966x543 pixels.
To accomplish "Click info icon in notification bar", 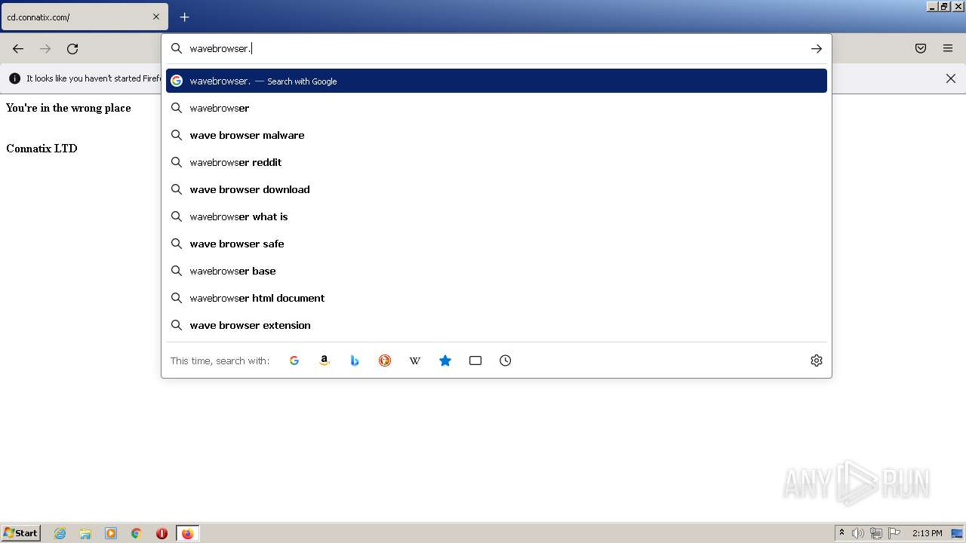I will point(15,78).
